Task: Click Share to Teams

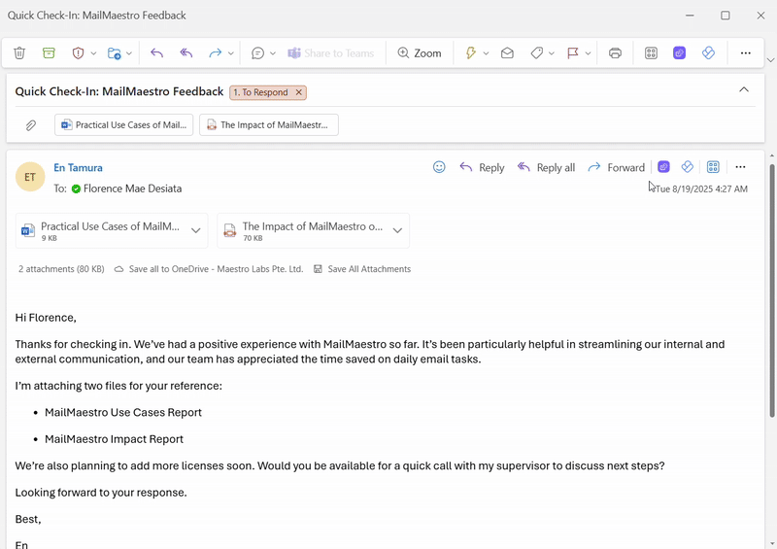Action: click(x=331, y=53)
